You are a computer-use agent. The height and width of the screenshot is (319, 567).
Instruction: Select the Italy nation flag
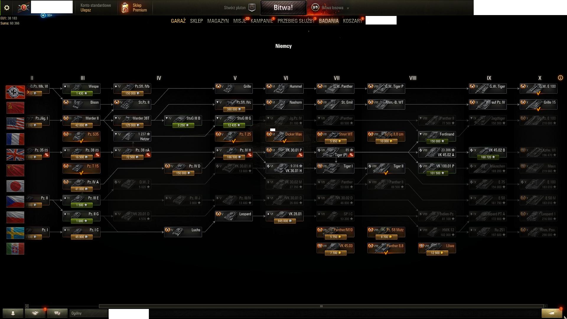15,249
